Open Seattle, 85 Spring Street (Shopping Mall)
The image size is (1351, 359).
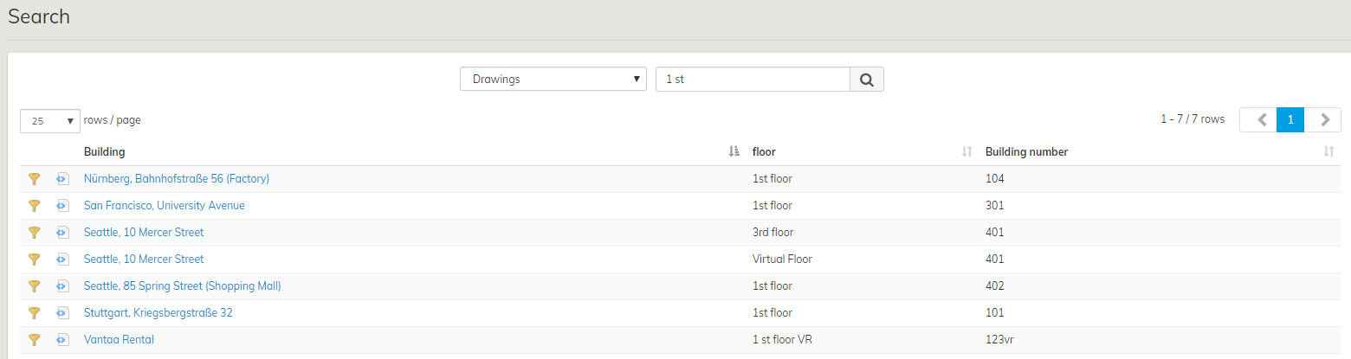(x=182, y=286)
